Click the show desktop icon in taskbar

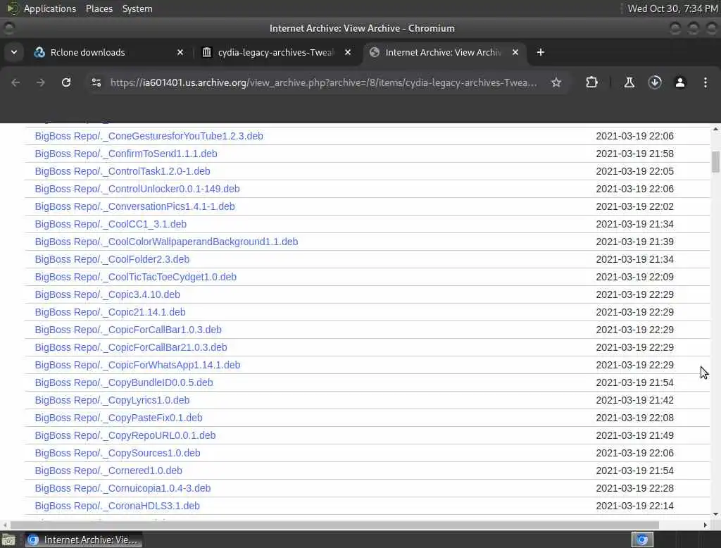pyautogui.click(x=8, y=540)
